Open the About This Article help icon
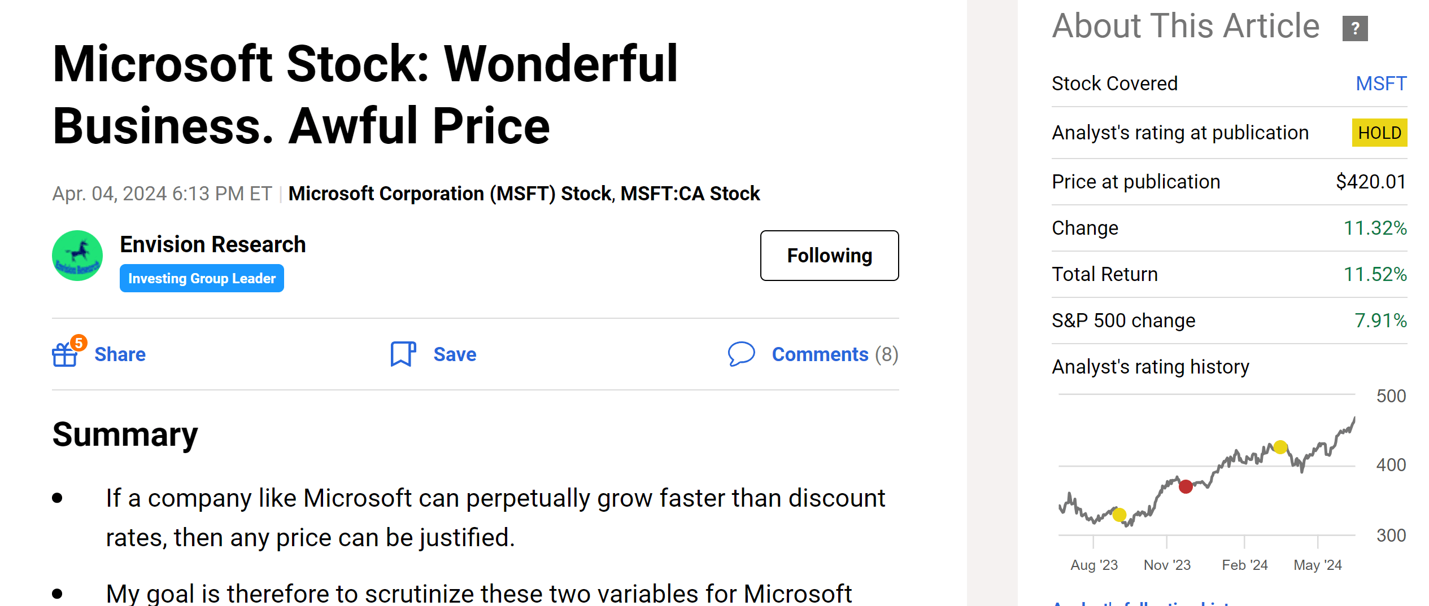The height and width of the screenshot is (606, 1429). coord(1354,28)
